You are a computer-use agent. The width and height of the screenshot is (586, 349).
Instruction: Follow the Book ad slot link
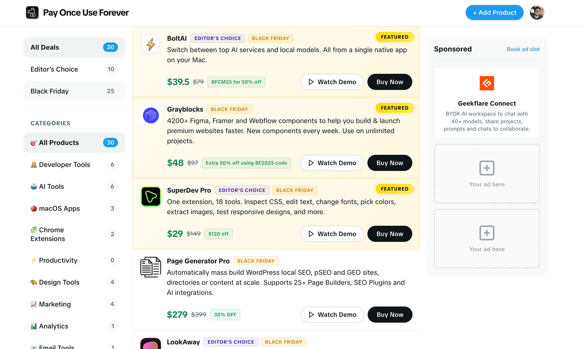pyautogui.click(x=523, y=49)
